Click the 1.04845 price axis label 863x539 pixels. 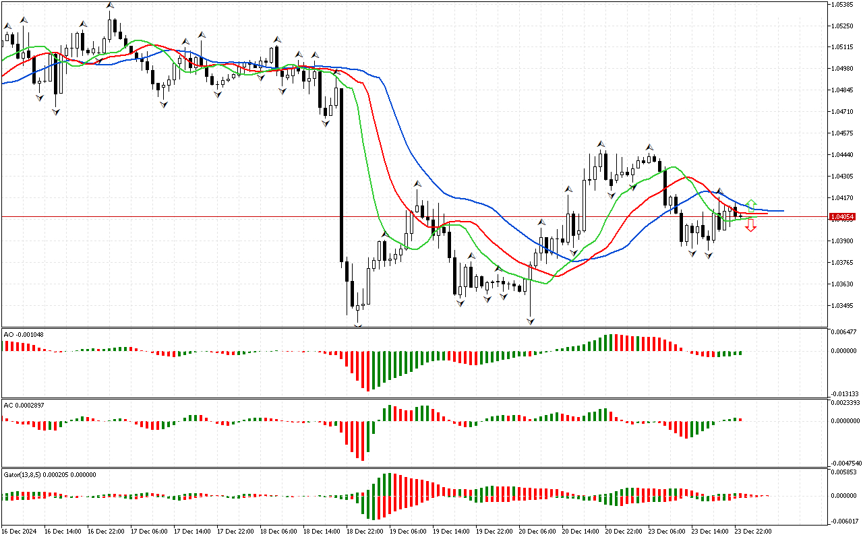843,90
